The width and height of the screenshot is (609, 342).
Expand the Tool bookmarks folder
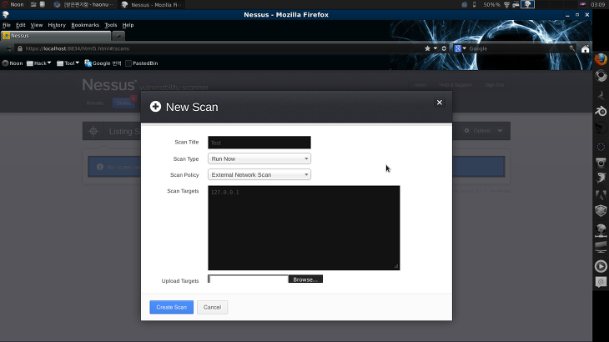pos(68,63)
